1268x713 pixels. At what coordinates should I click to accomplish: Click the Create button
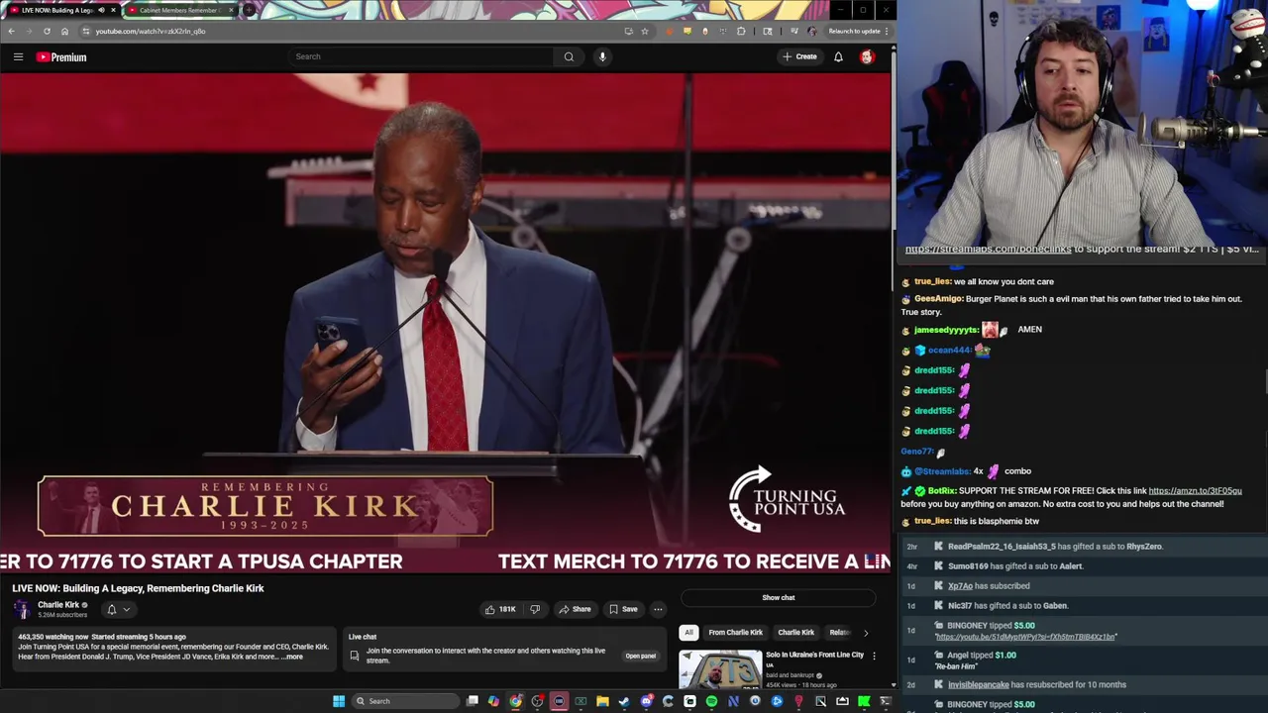[800, 56]
